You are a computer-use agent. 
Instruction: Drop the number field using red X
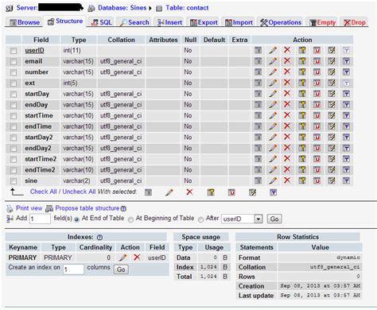pos(287,72)
